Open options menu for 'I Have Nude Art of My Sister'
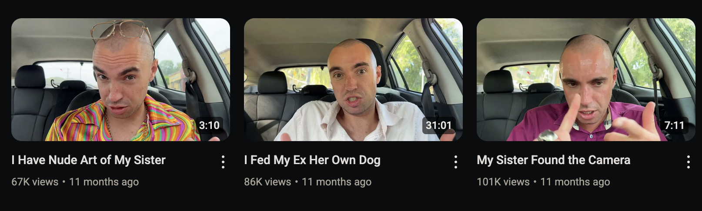 223,162
